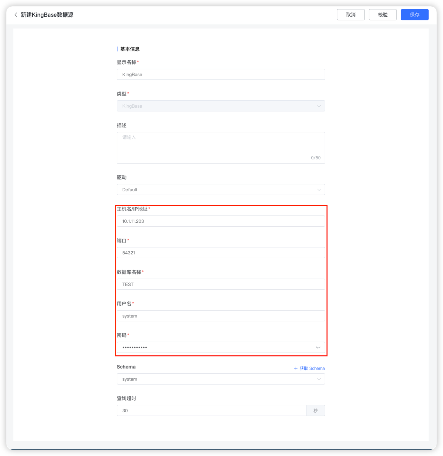
Task: Focus the 密码 password field
Action: point(221,347)
